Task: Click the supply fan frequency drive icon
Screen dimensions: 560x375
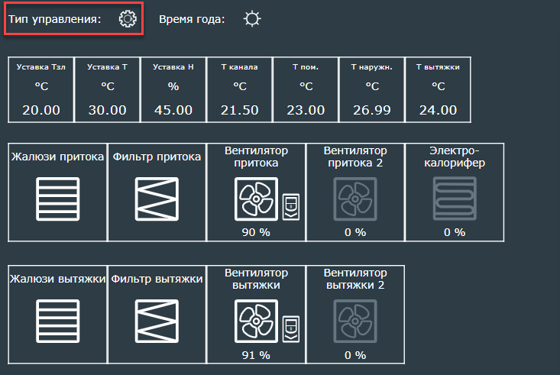Action: (x=290, y=206)
